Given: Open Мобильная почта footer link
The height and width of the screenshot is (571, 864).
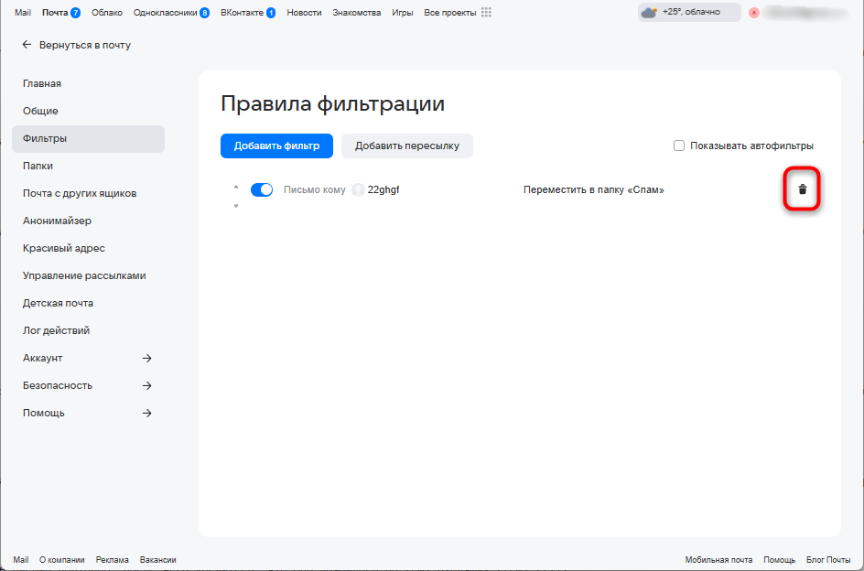Looking at the screenshot, I should click(718, 559).
